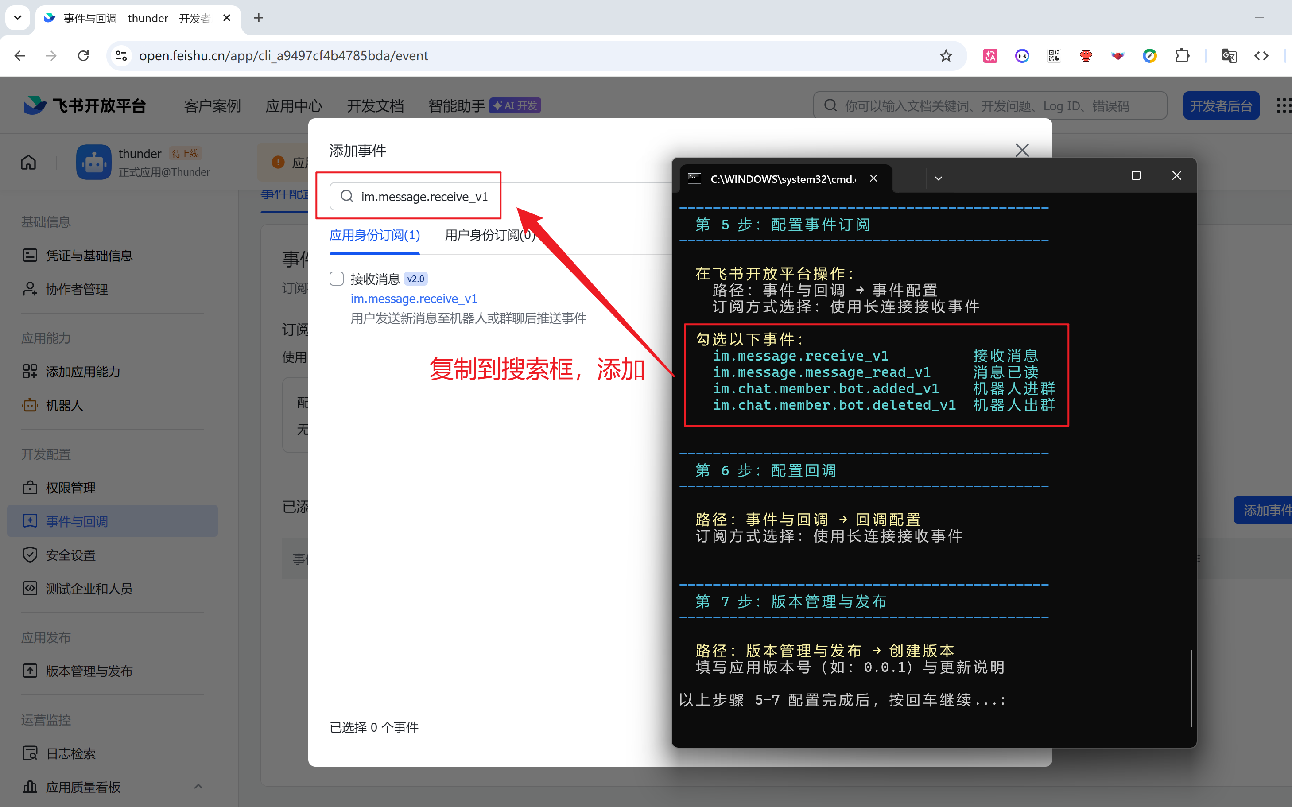Click the home icon in app header

(28, 162)
